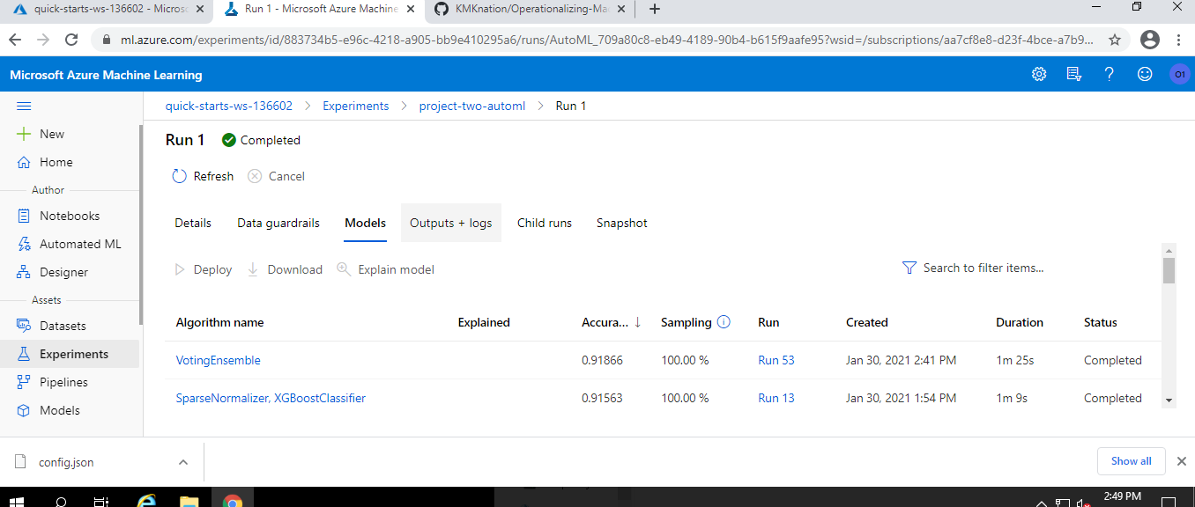
Task: Click the Sampling info icon
Action: point(724,322)
